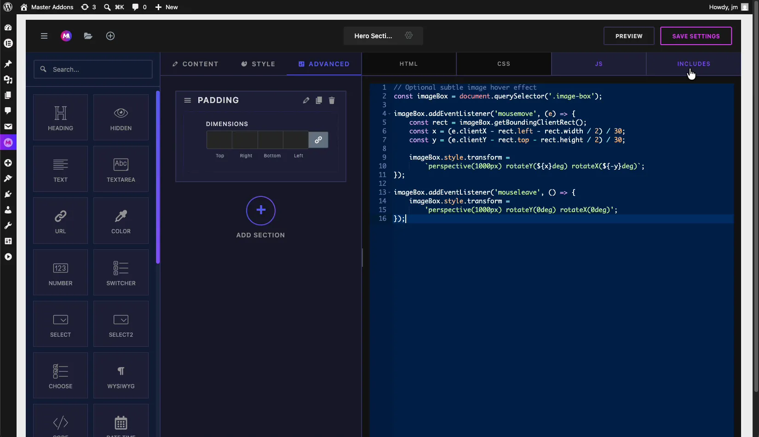The height and width of the screenshot is (437, 759).
Task: Add the Choose control
Action: pos(60,375)
